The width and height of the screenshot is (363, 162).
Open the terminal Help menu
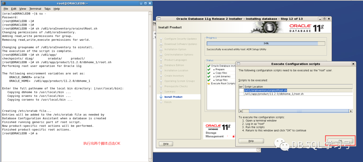coord(56,9)
